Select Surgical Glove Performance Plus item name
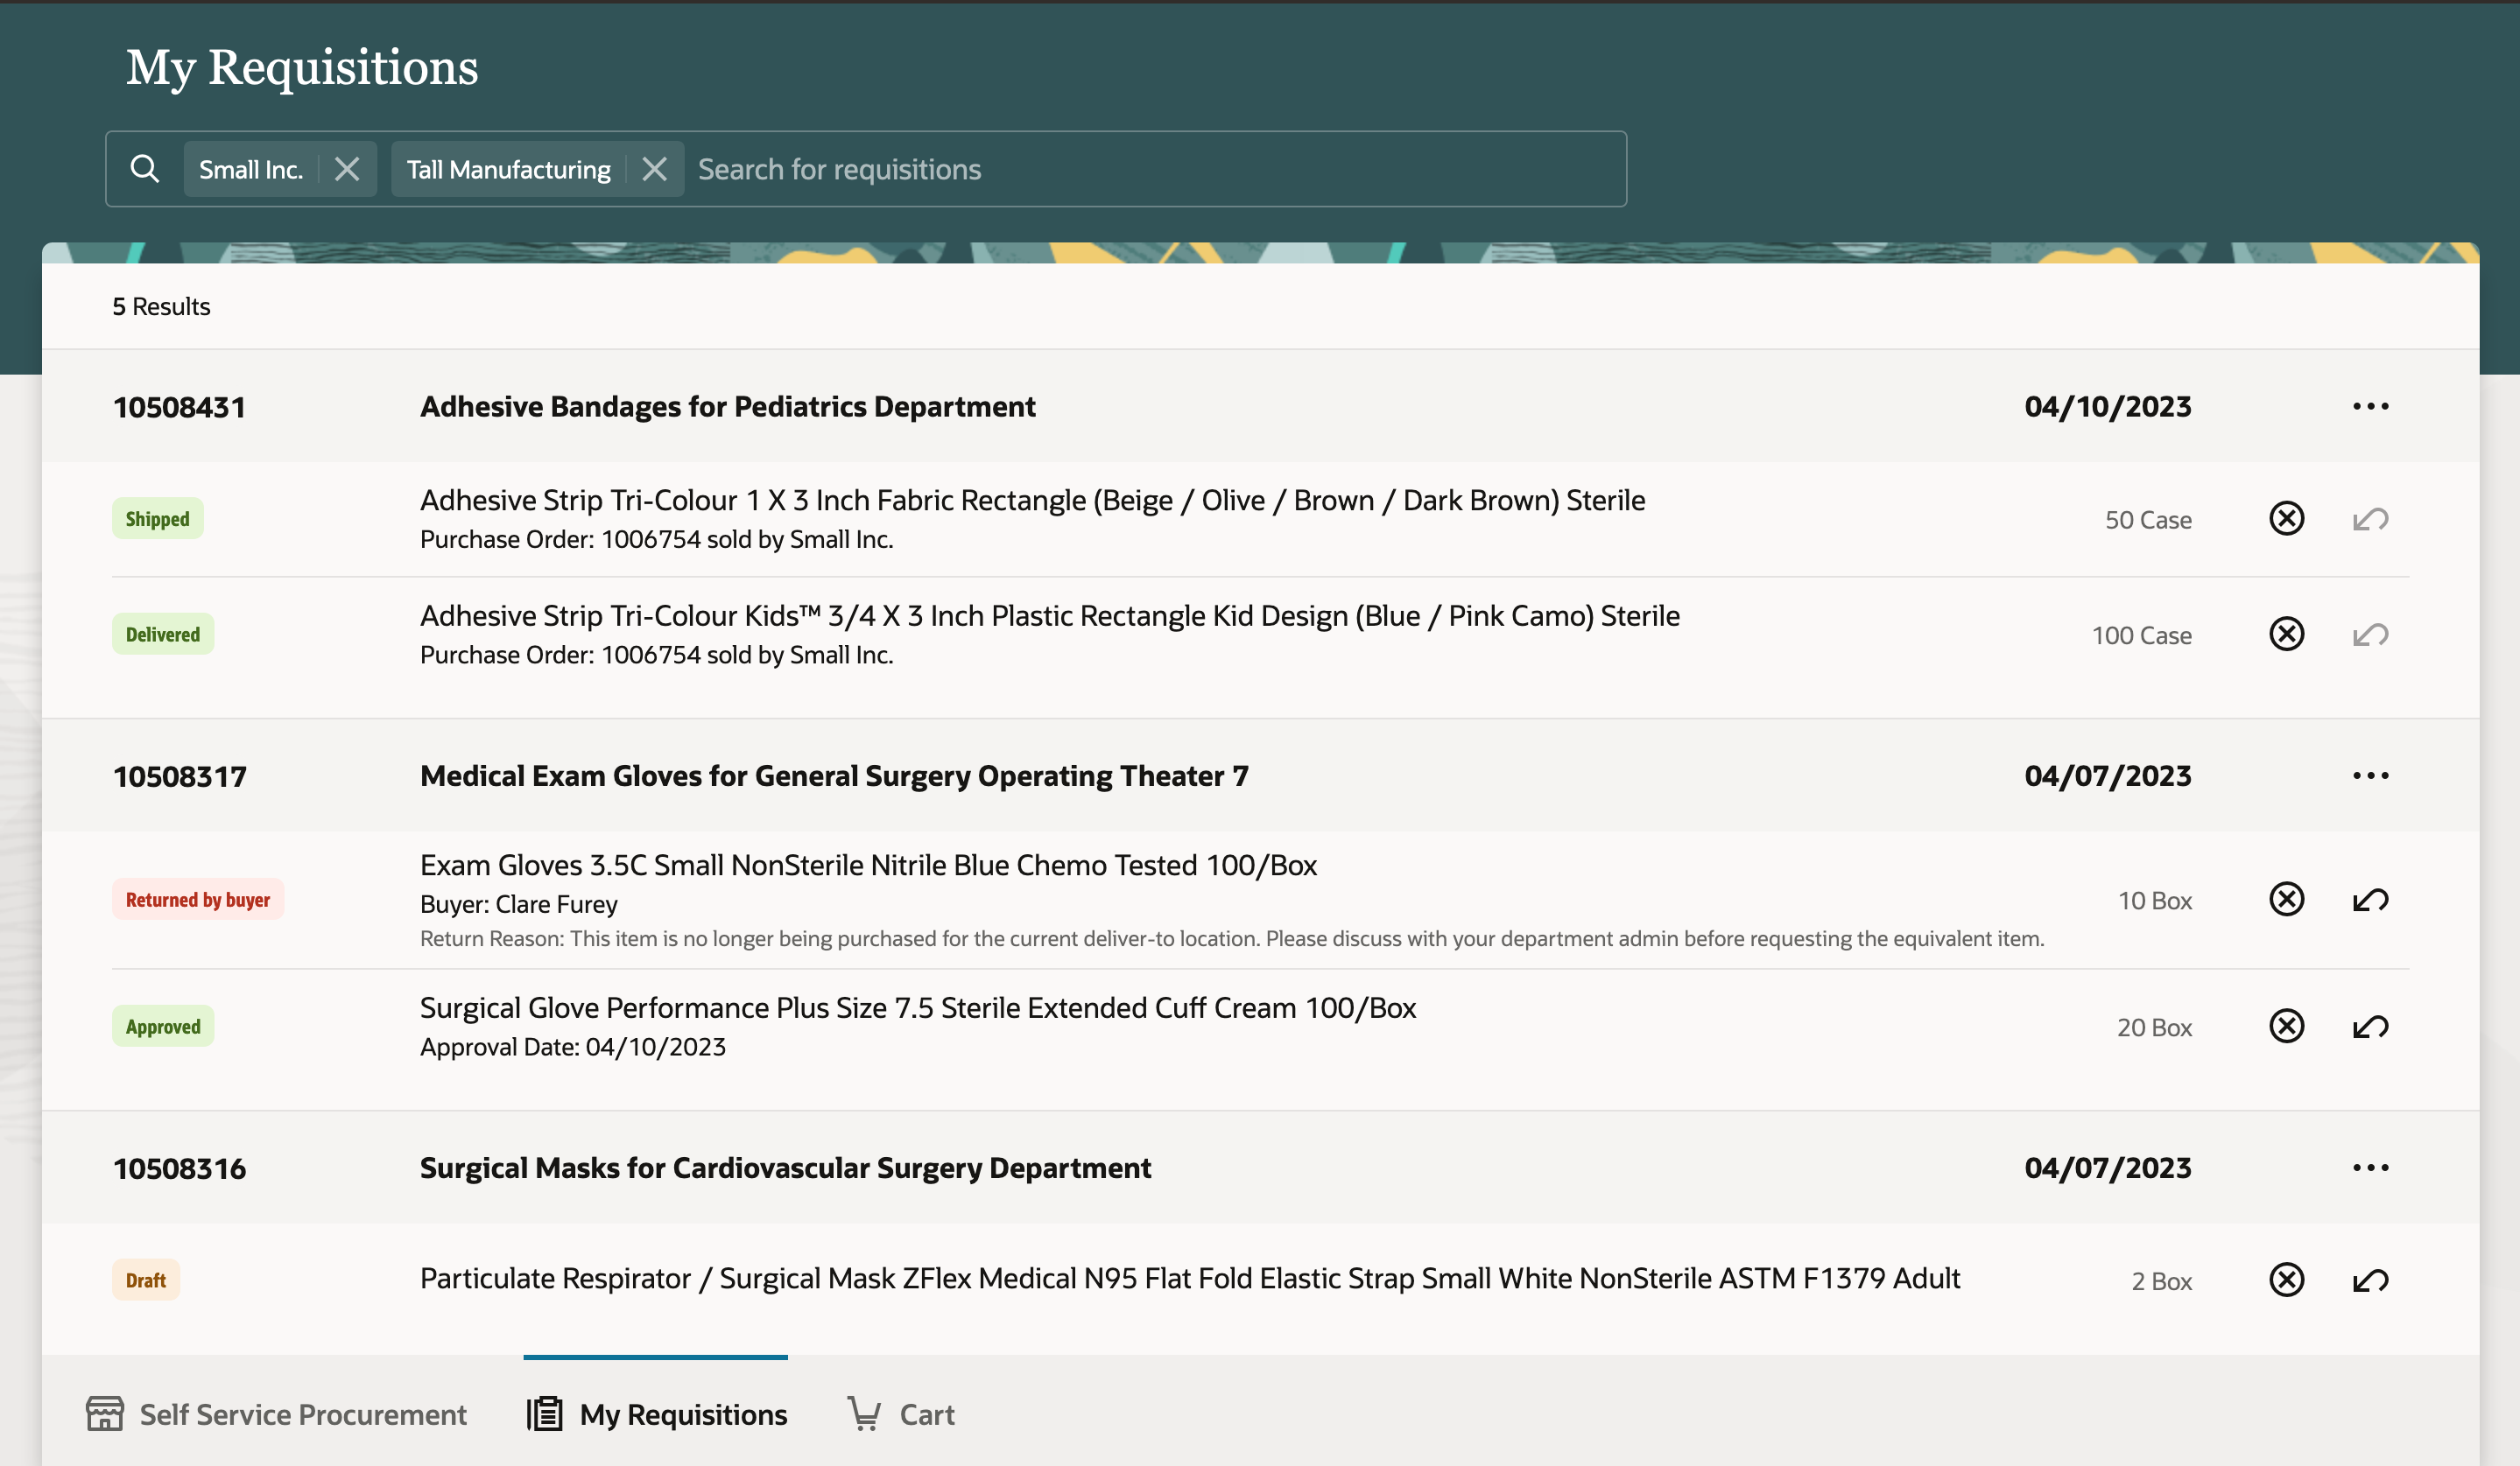The width and height of the screenshot is (2520, 1466). (918, 1007)
